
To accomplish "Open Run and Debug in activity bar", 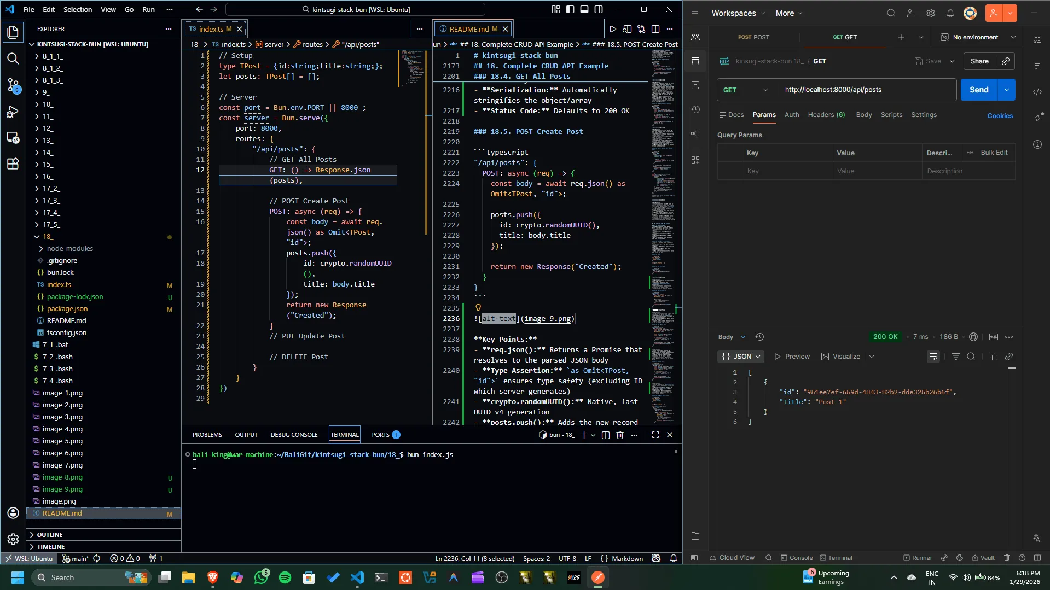I will (x=13, y=112).
